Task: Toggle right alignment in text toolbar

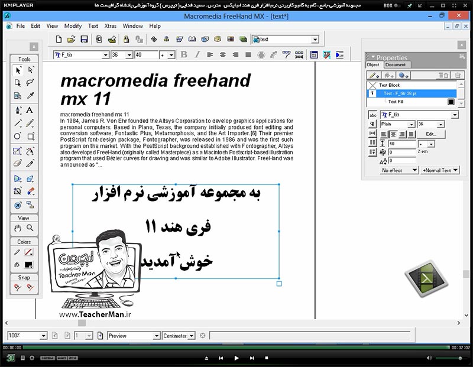Action: point(235,54)
